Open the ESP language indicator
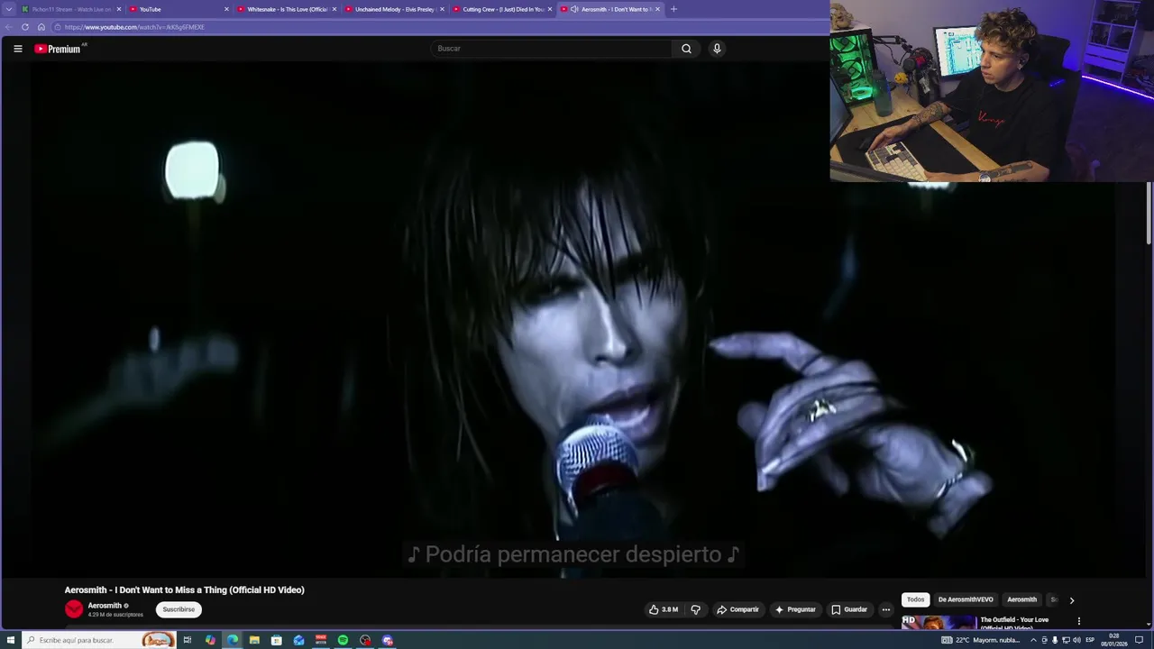Viewport: 1154px width, 649px height. coord(1090,640)
